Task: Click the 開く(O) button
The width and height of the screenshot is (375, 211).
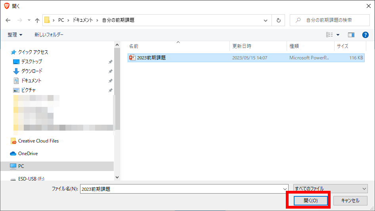Action: click(311, 200)
